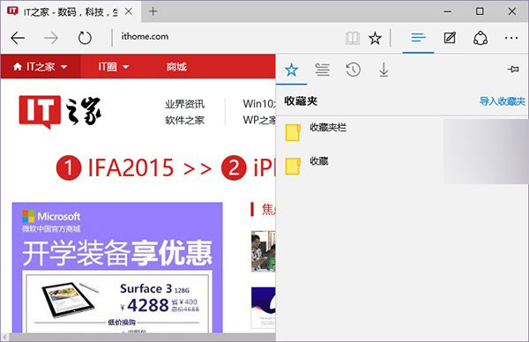Viewport: 529px width, 342px height.
Task: Go back with the back arrow
Action: 18,38
